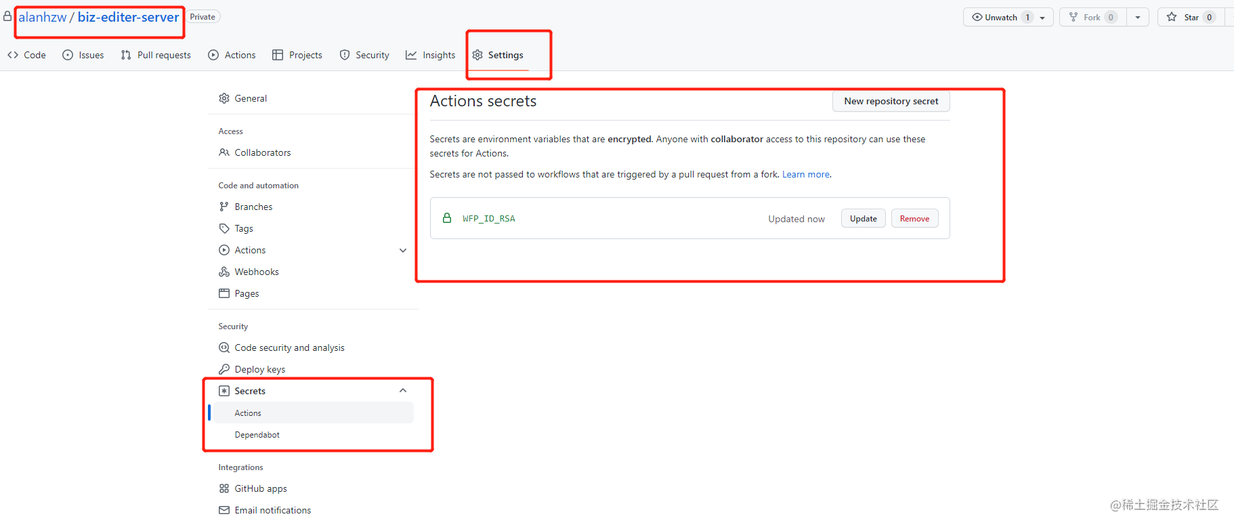Click the Email notifications envelope icon
This screenshot has height=527, width=1234.
tap(224, 510)
